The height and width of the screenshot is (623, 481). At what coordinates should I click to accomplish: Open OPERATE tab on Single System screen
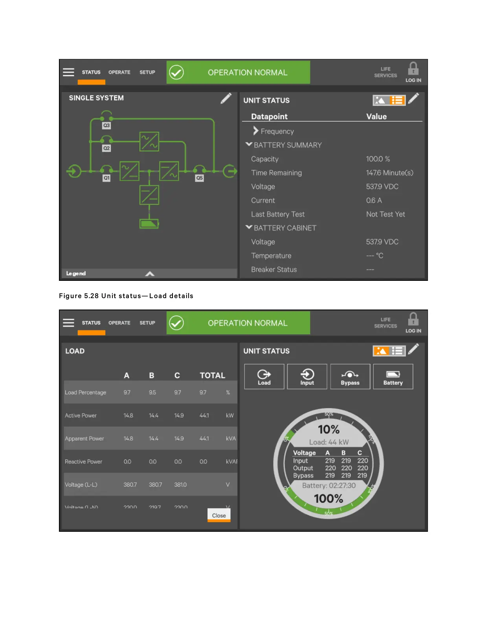[119, 72]
